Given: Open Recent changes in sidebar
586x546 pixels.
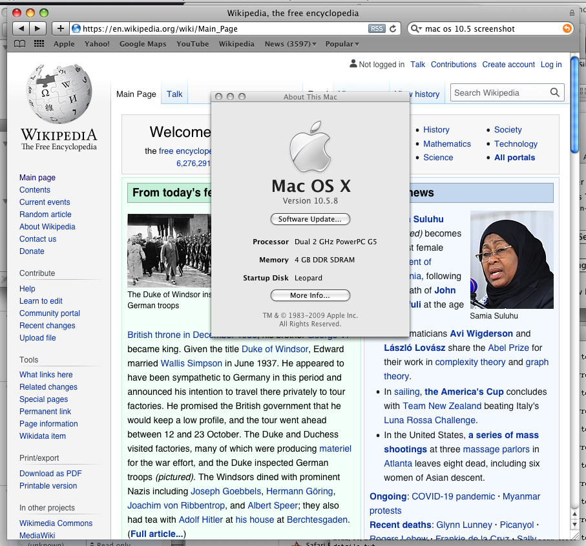Looking at the screenshot, I should [x=47, y=326].
